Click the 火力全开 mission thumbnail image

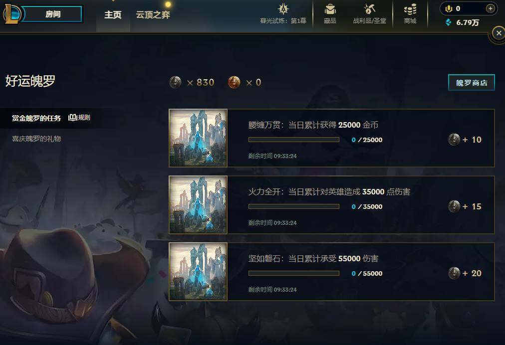(198, 205)
